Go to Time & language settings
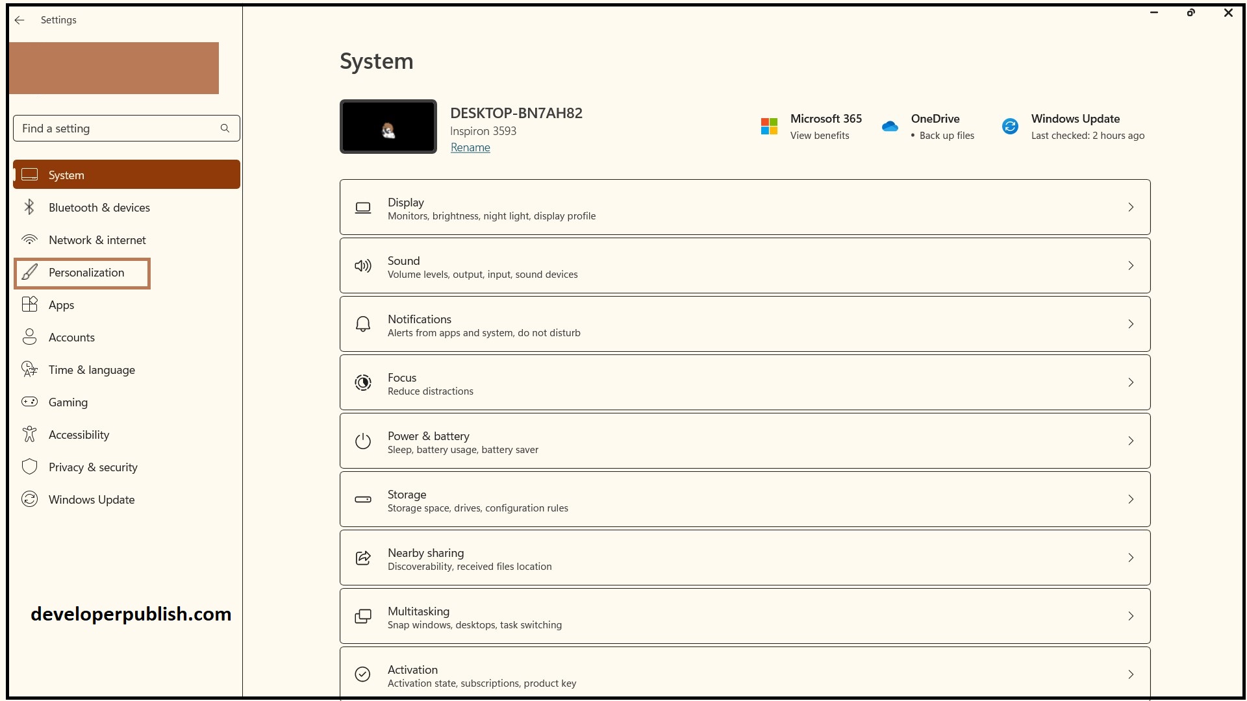Screen dimensions: 1247x701 (x=92, y=370)
